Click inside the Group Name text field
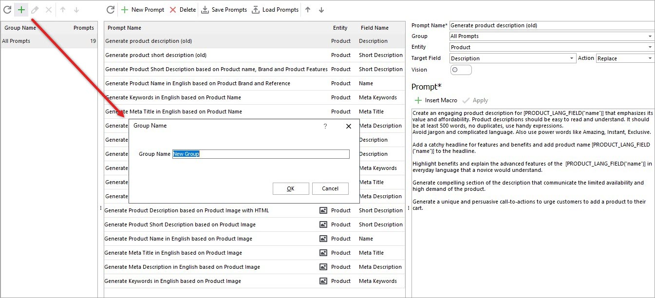Image resolution: width=655 pixels, height=298 pixels. point(262,154)
